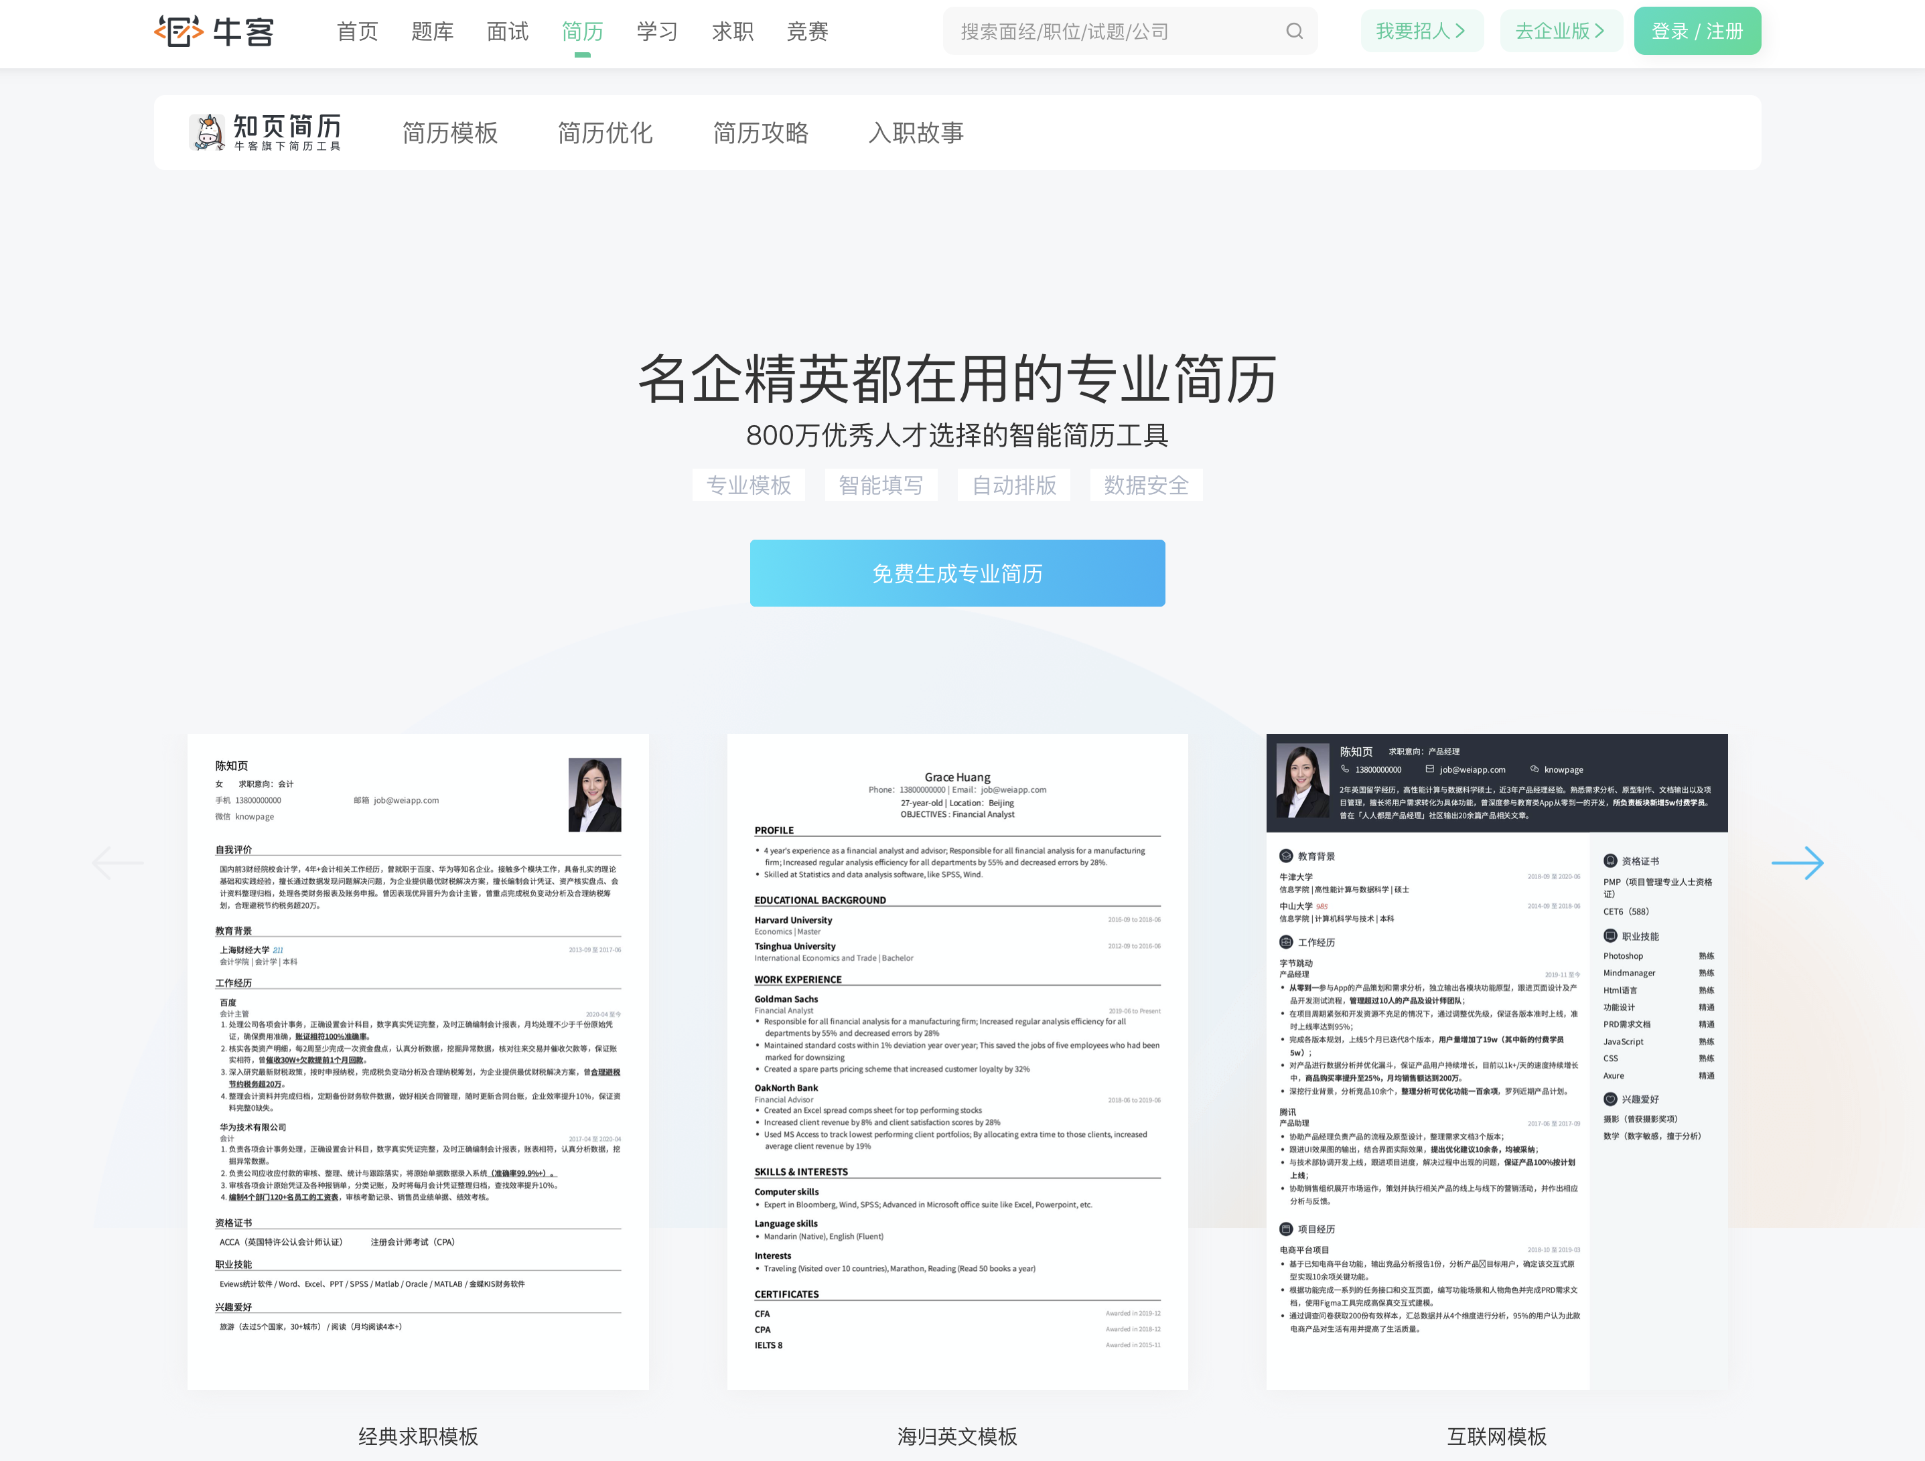Open the 首页 menu item
The height and width of the screenshot is (1461, 1925).
[357, 31]
